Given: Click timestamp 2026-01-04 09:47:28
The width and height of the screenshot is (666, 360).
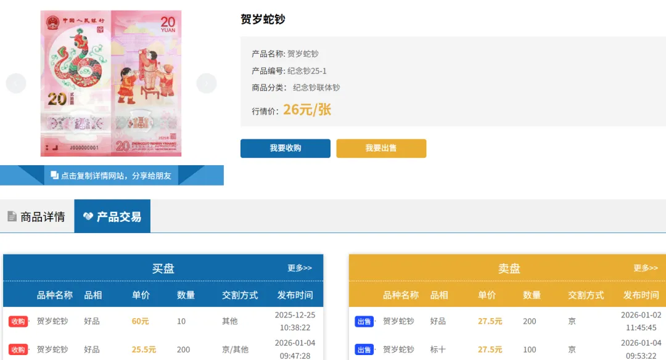Looking at the screenshot, I should point(295,350).
